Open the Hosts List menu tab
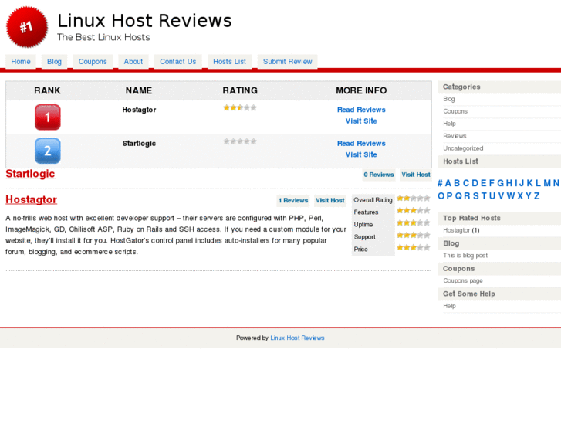The width and height of the screenshot is (561, 421). (x=230, y=61)
